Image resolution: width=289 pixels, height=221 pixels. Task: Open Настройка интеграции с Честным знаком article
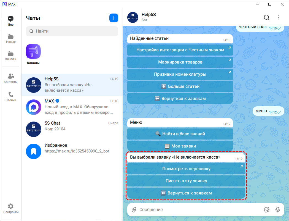180,50
